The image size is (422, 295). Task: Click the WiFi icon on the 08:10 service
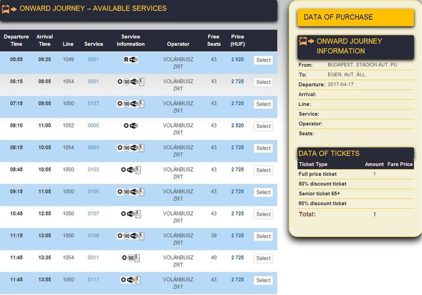(x=133, y=126)
